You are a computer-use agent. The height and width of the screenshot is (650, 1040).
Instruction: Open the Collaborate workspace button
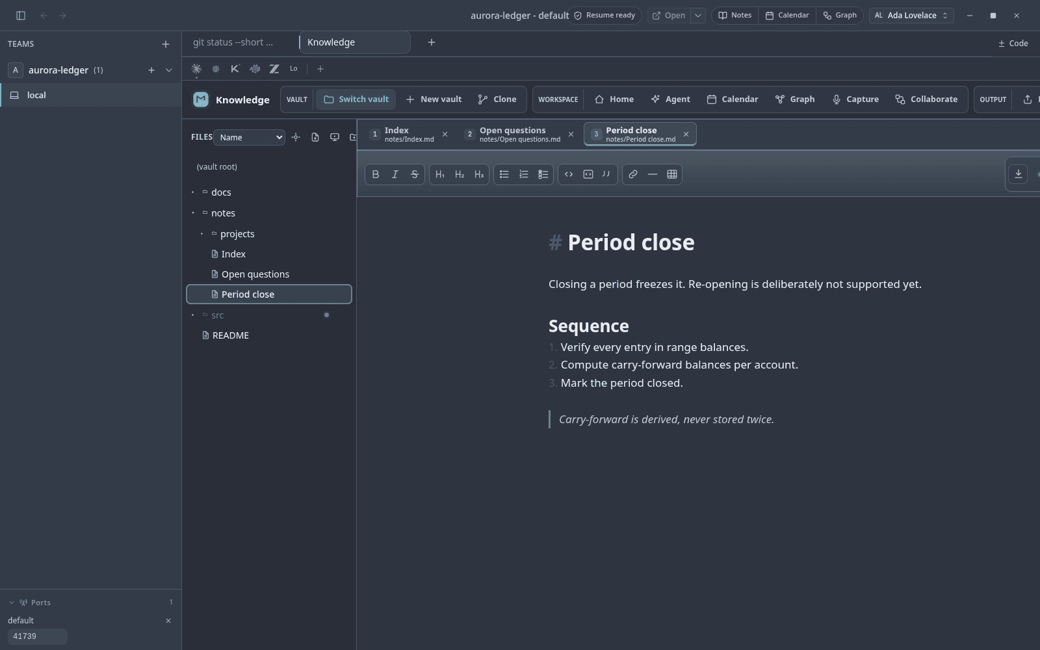(x=926, y=99)
